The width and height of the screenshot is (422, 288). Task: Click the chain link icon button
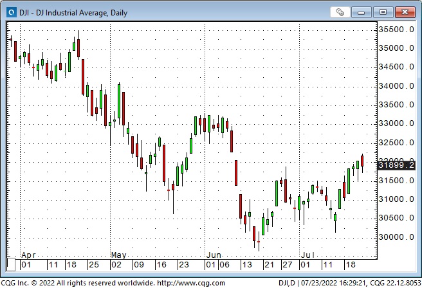[340, 12]
